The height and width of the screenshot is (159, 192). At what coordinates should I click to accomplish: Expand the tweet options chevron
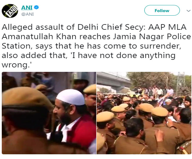coord(188,11)
